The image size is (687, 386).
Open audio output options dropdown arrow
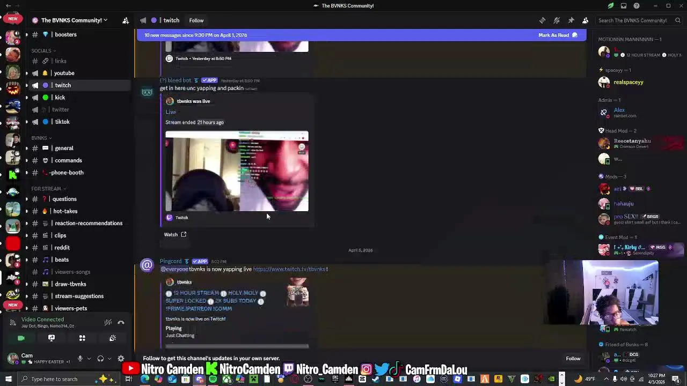point(109,359)
